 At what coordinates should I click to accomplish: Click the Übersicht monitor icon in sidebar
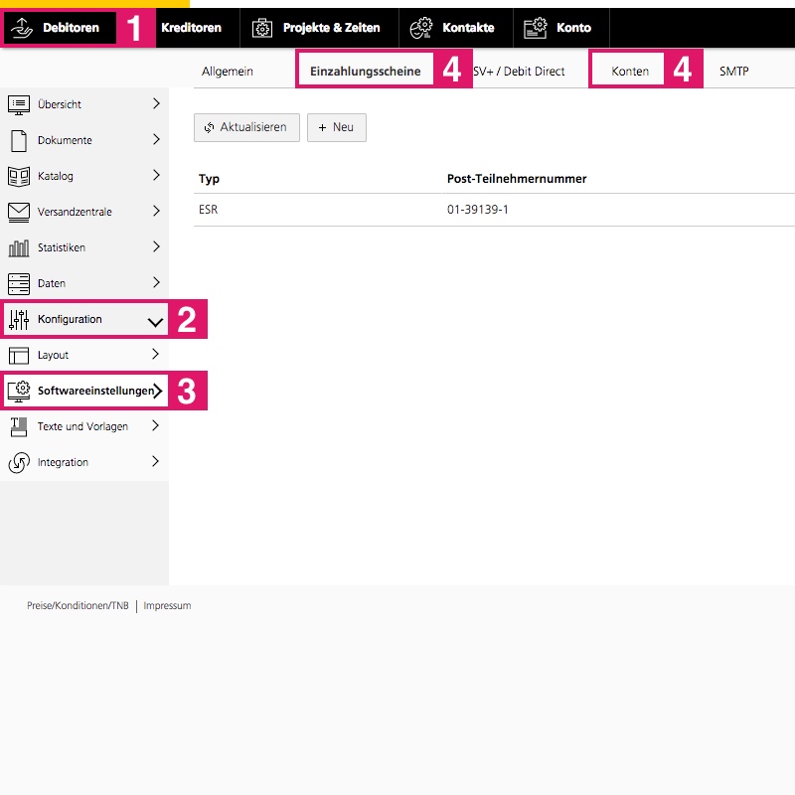pyautogui.click(x=18, y=104)
